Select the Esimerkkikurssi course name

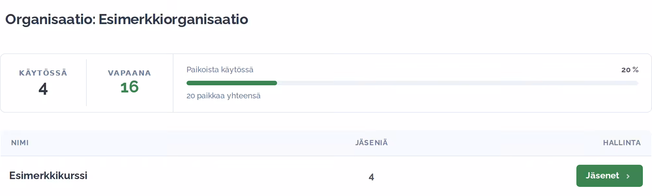tap(48, 175)
